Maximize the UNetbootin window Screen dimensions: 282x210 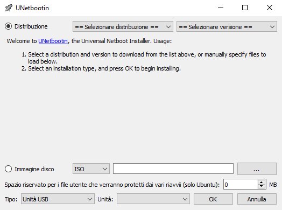click(x=245, y=8)
